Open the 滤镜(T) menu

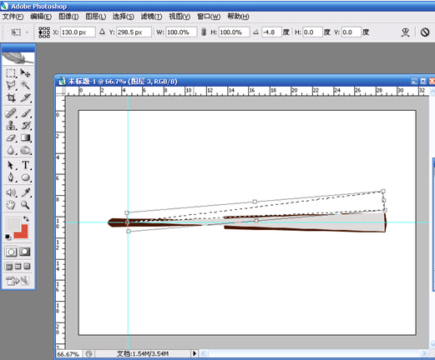point(151,17)
